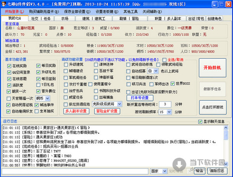
Task: Open the 国家 channel dropdown
Action: (x=160, y=171)
